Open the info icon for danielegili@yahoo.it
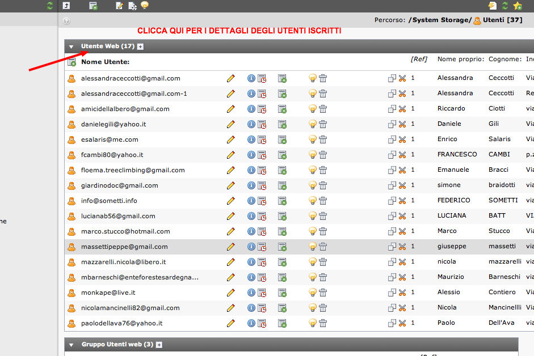Image resolution: width=534 pixels, height=356 pixels. [251, 124]
